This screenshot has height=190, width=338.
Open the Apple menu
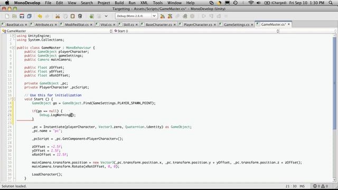7,3
